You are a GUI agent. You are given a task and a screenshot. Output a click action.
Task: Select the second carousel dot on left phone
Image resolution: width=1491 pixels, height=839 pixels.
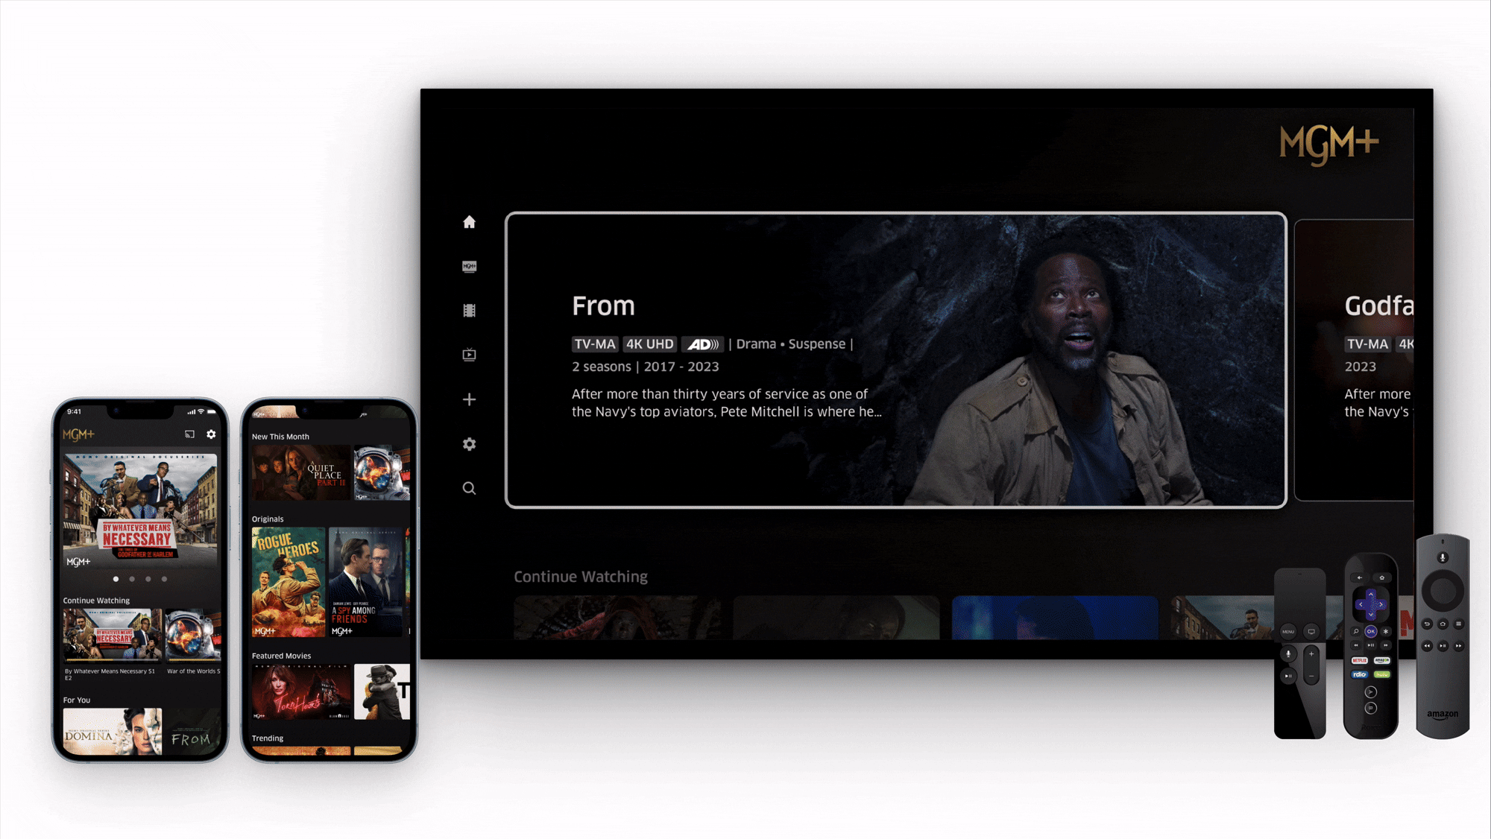click(132, 579)
